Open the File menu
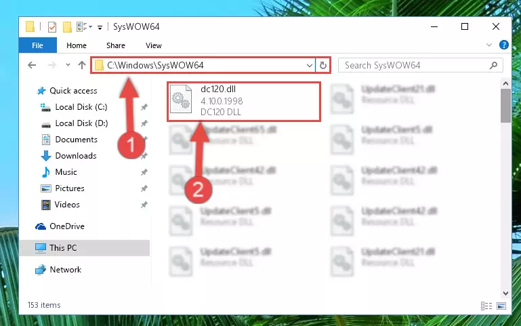The width and height of the screenshot is (521, 326). [x=37, y=45]
